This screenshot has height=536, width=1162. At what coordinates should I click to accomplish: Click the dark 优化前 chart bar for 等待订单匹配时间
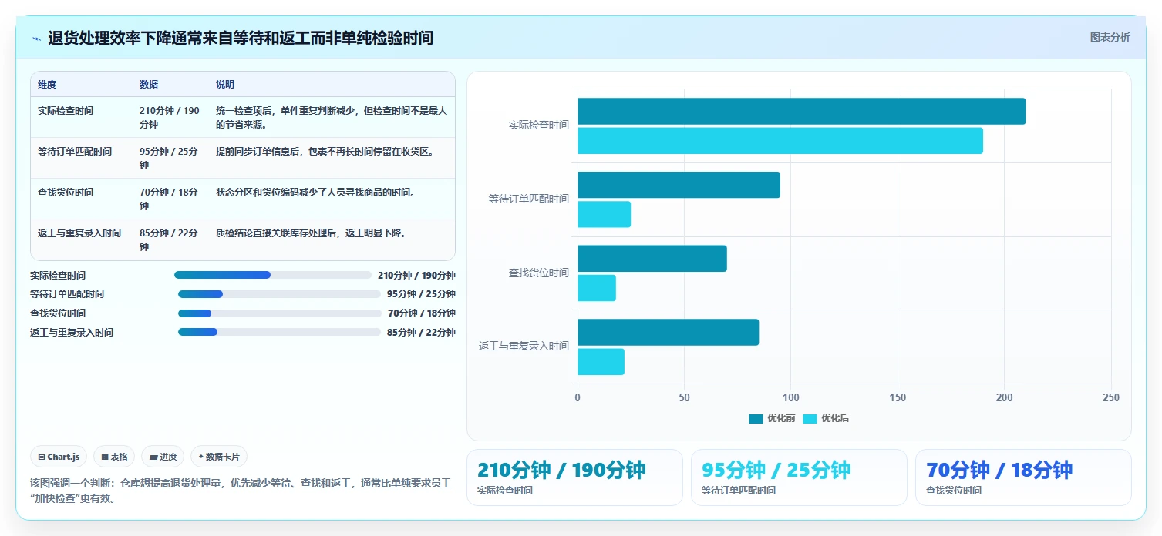coord(679,185)
